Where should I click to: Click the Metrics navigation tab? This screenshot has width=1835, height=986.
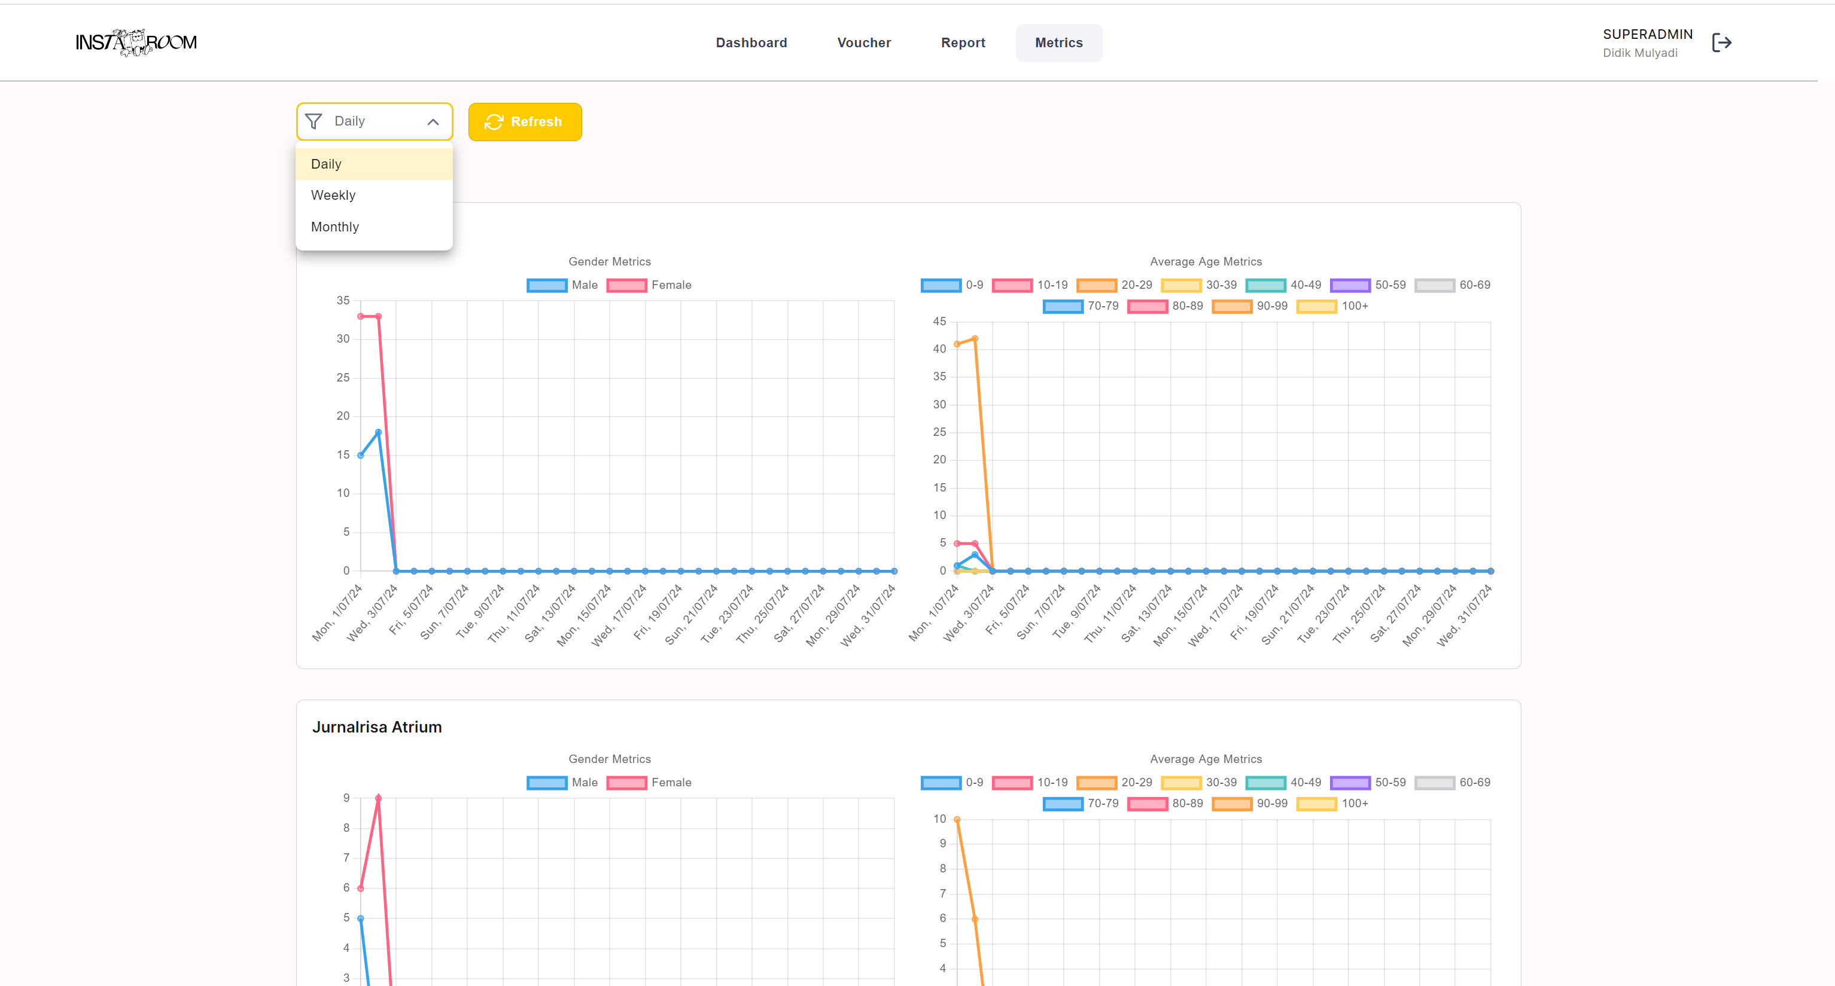click(1058, 42)
